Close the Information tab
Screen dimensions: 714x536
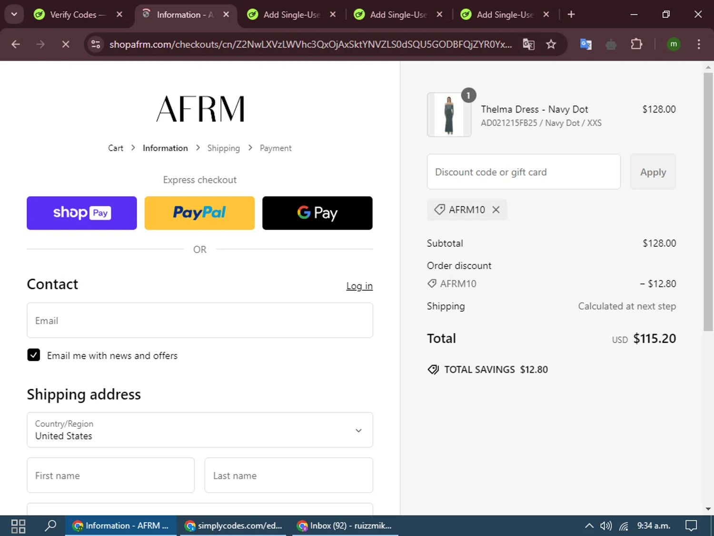(x=226, y=14)
